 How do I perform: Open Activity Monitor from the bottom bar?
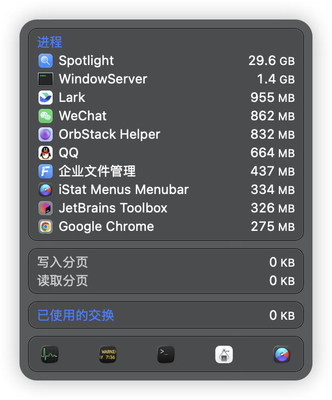coord(50,354)
